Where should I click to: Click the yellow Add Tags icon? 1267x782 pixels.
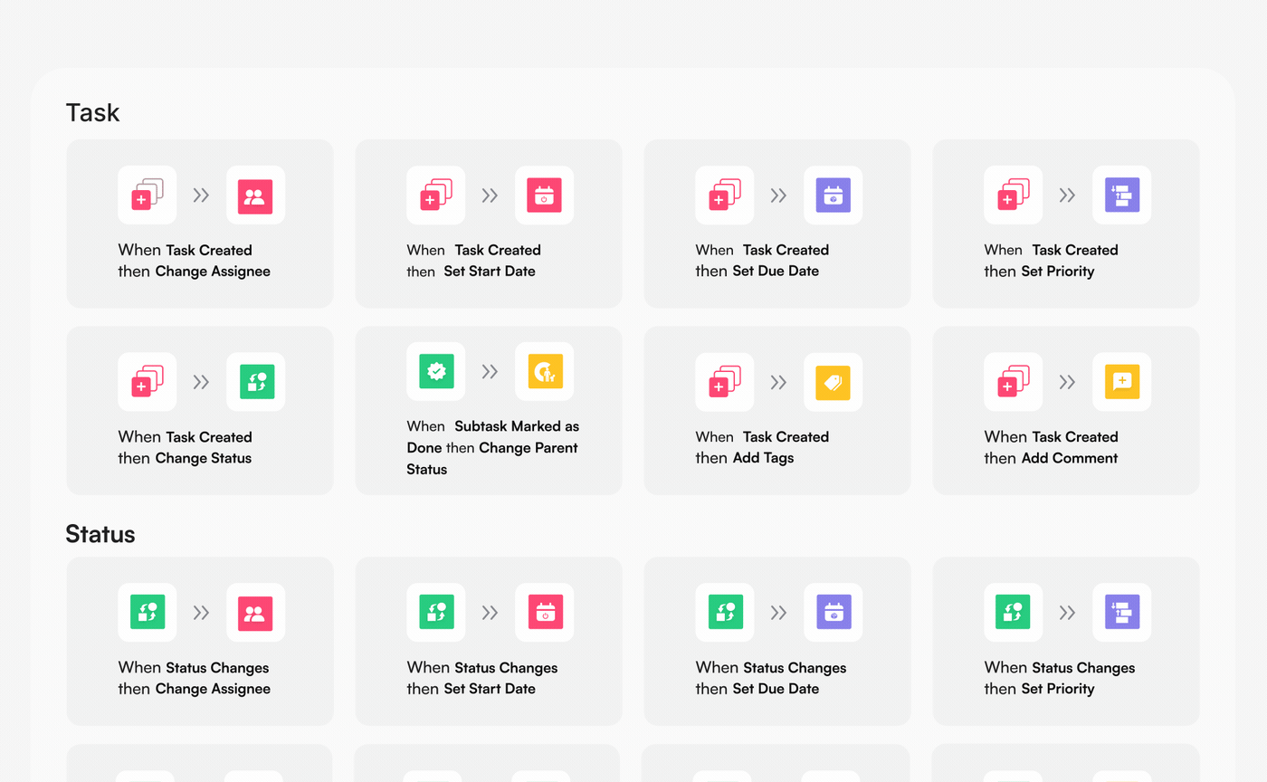tap(833, 382)
